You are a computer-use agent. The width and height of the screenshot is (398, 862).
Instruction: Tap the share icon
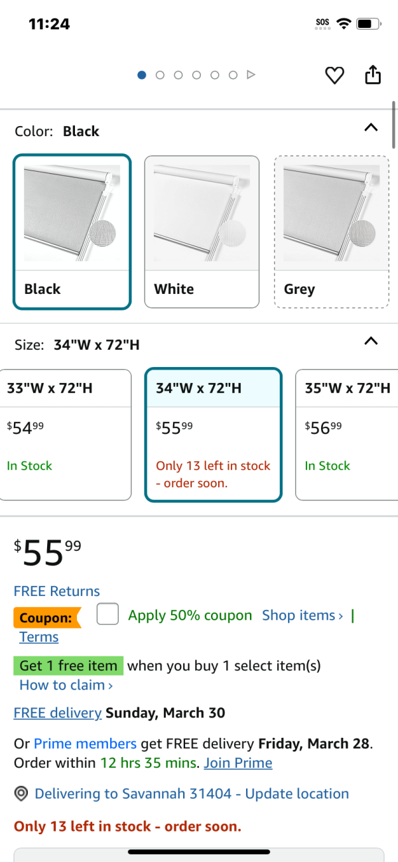[373, 75]
